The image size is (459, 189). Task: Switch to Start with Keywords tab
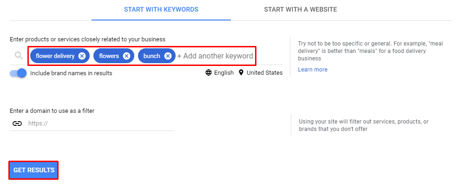click(x=161, y=9)
